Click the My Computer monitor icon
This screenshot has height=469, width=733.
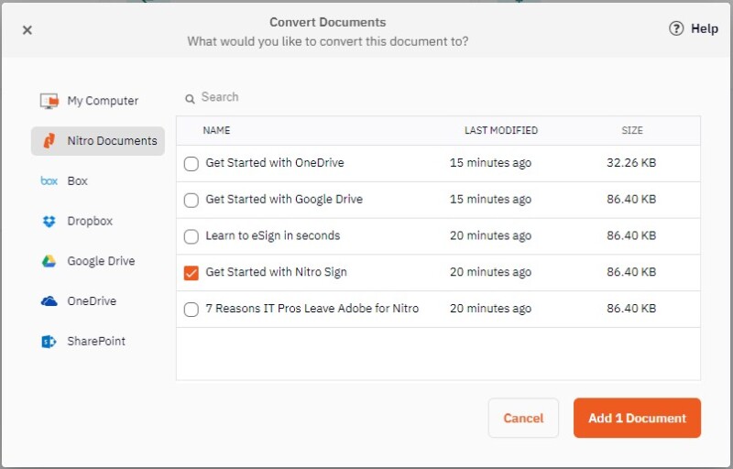[x=49, y=101]
